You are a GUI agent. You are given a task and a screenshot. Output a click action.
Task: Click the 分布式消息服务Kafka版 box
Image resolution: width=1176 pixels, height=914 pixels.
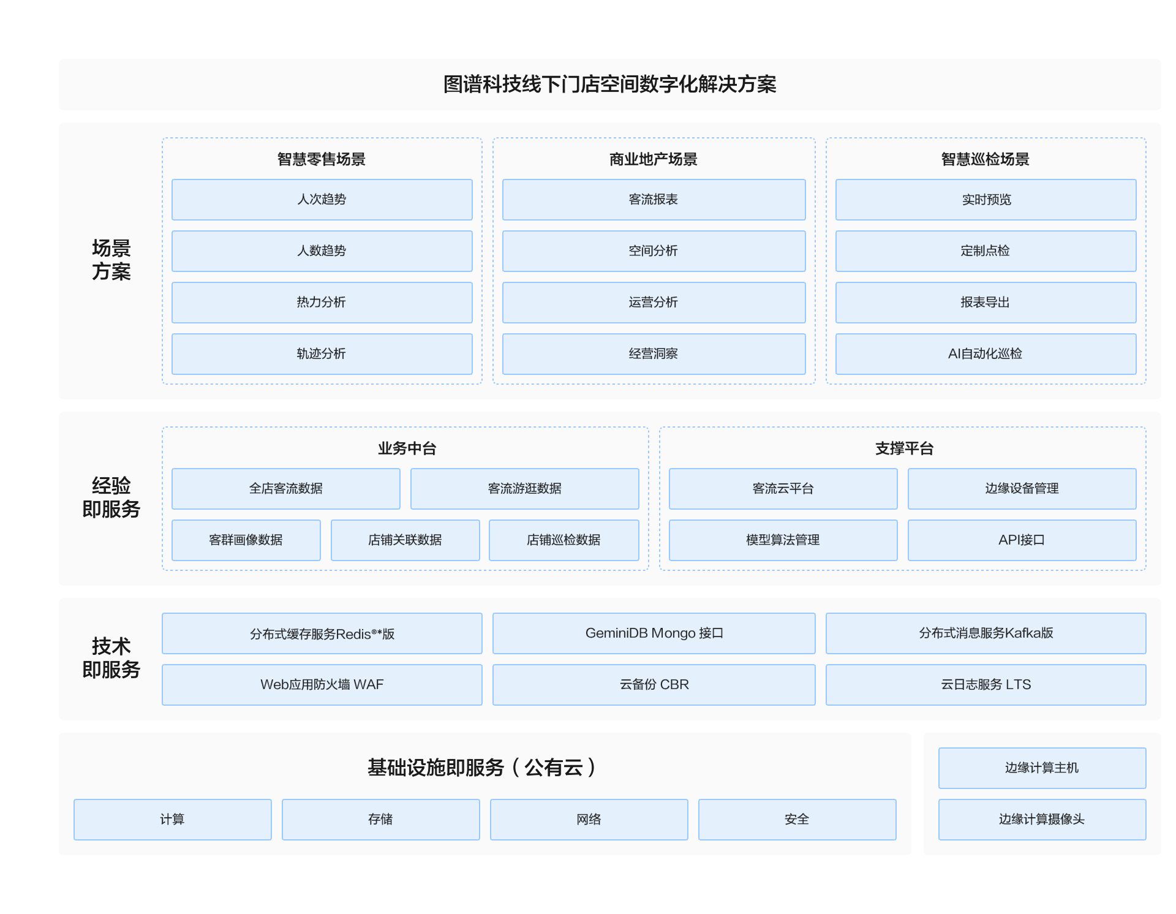click(986, 633)
